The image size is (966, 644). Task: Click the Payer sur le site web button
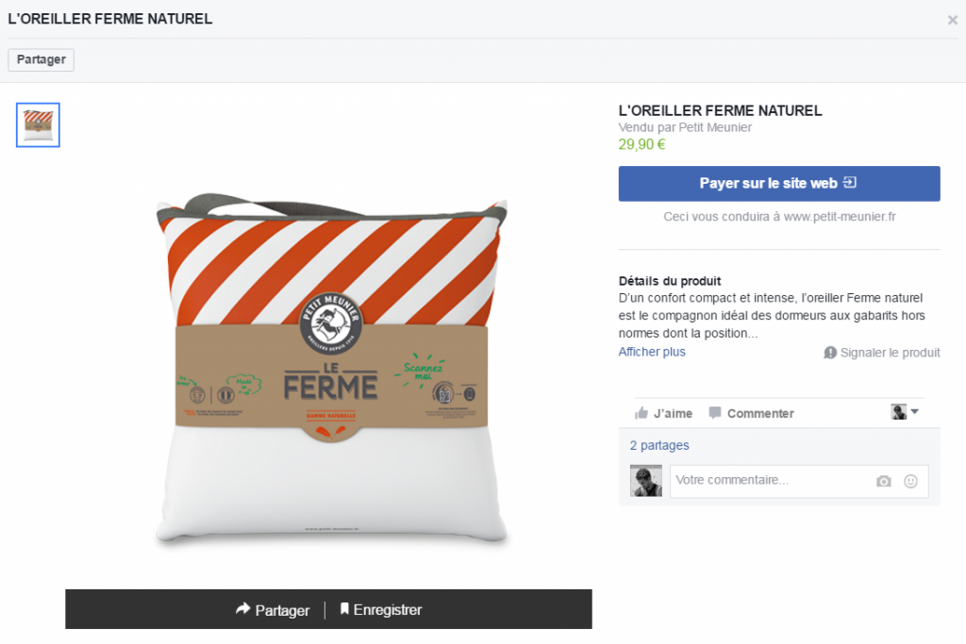[779, 184]
